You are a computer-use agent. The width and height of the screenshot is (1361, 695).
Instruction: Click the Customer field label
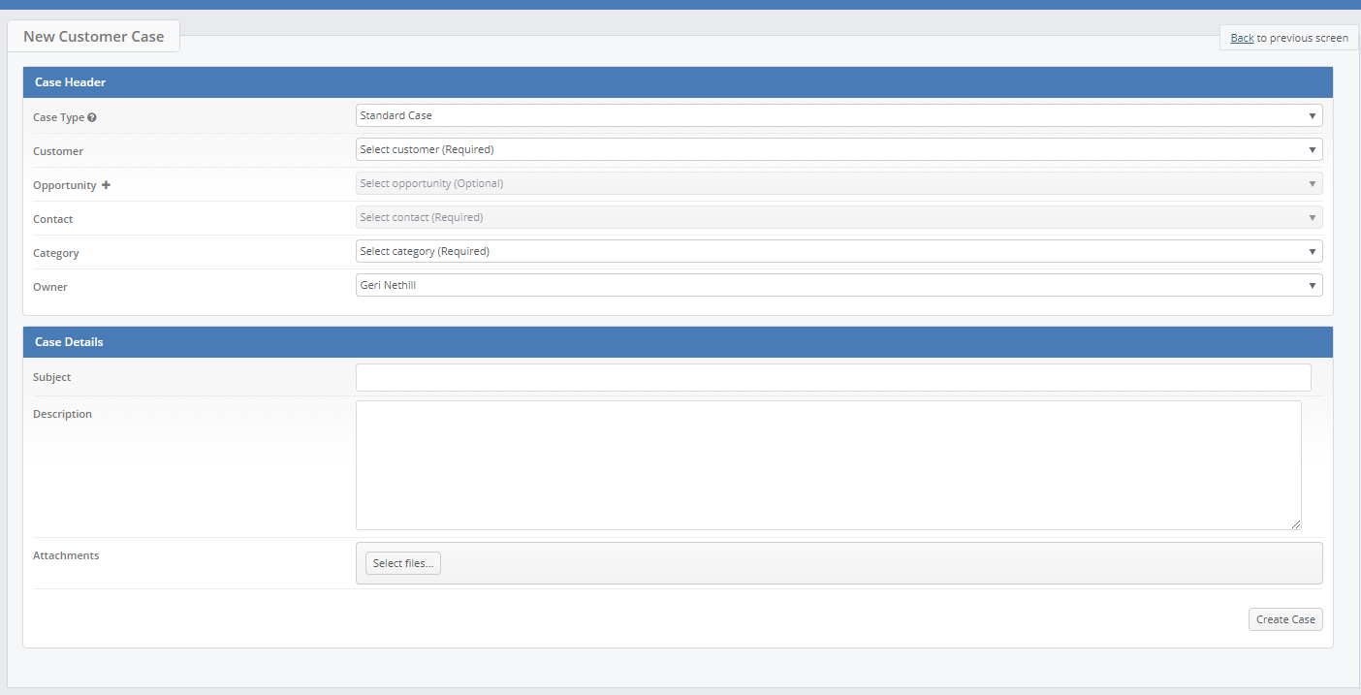point(58,151)
